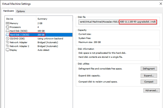Click the Compact disk button
Screen dimensions: 163x108
tap(149, 82)
